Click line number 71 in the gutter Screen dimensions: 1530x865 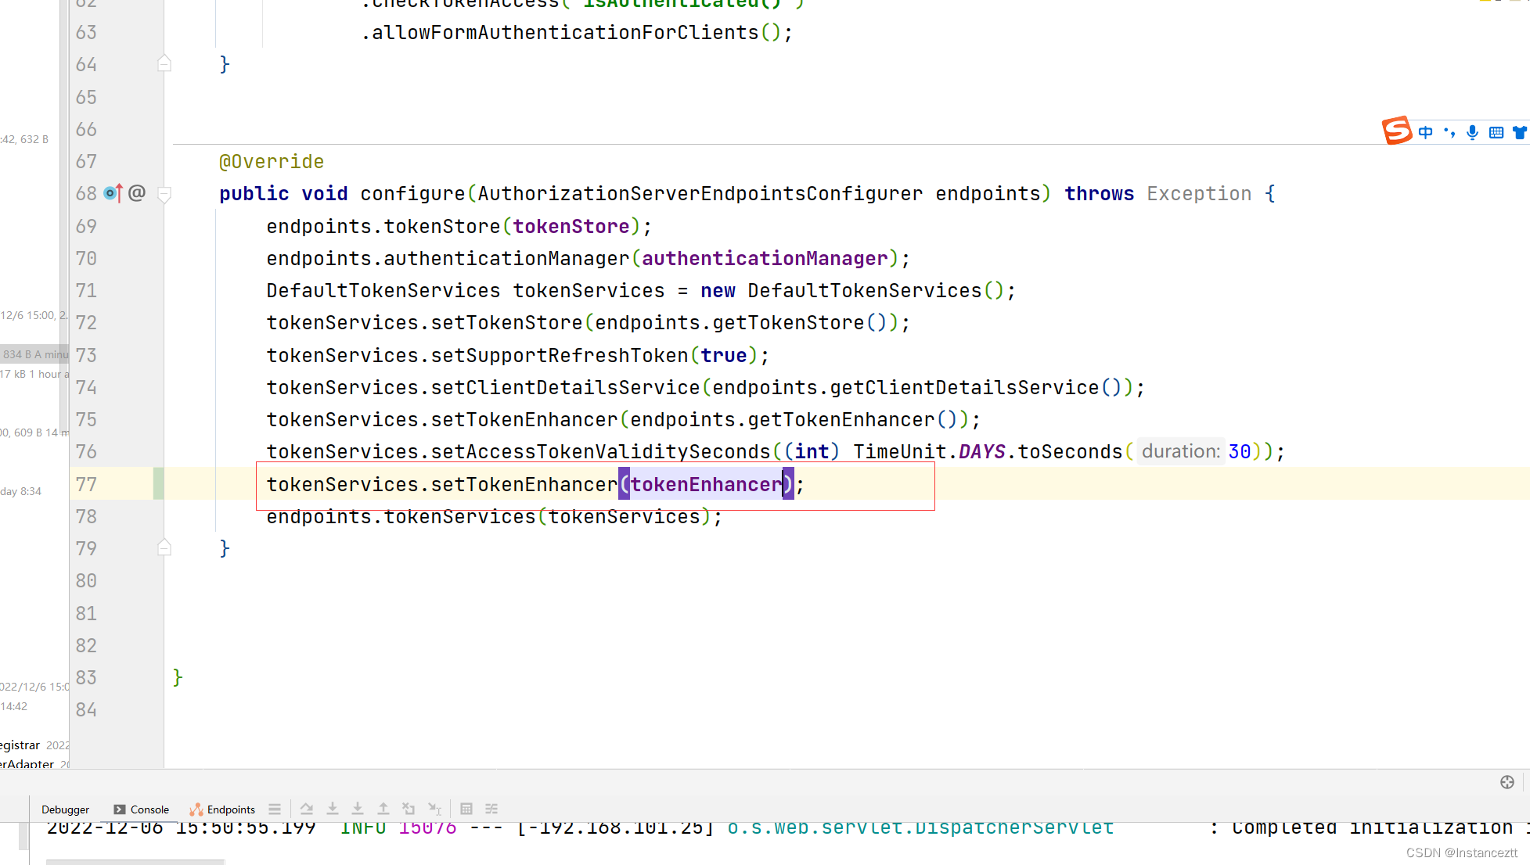point(86,290)
